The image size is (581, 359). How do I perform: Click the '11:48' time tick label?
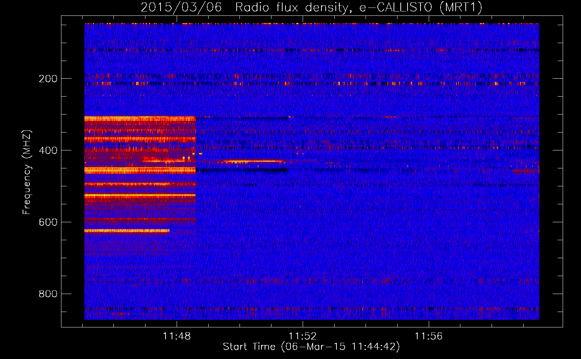[177, 336]
